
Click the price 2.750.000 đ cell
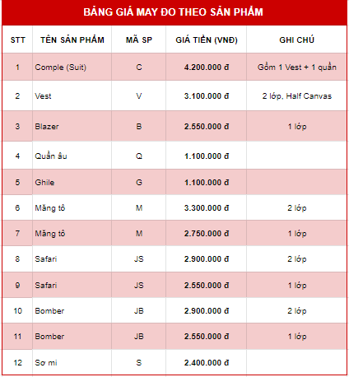point(207,234)
